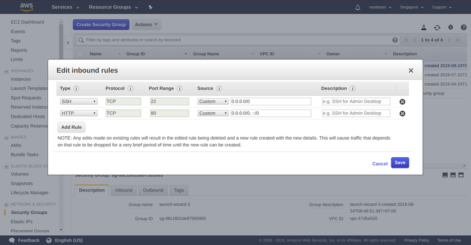Viewport: 471px width, 245px height.
Task: Click the Add Rule button
Action: pyautogui.click(x=71, y=127)
